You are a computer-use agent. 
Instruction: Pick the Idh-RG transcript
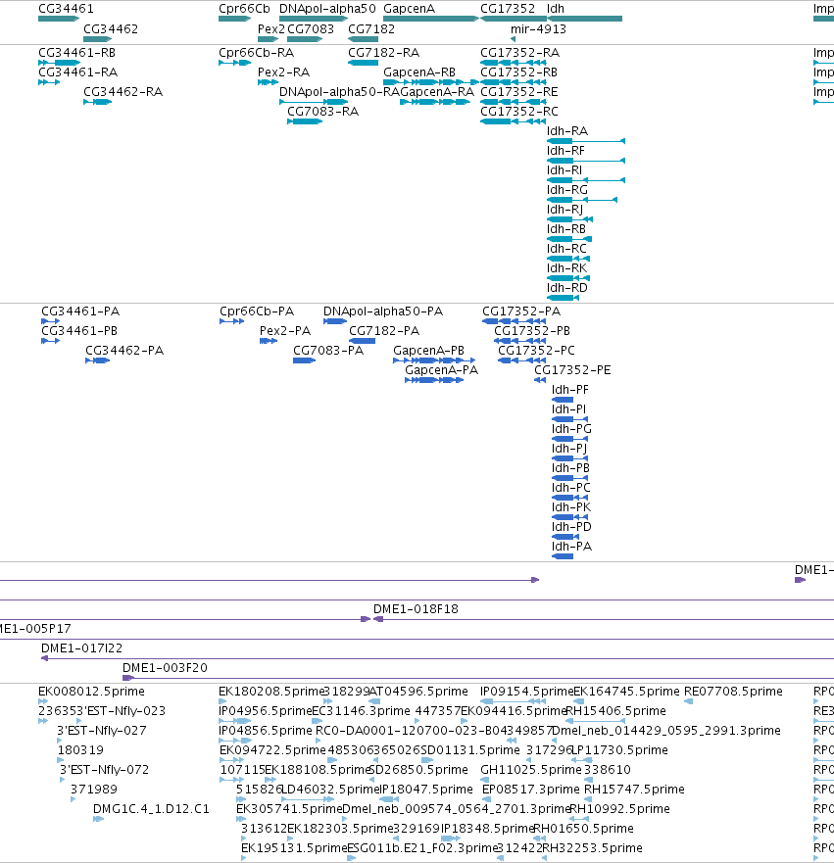[582, 200]
